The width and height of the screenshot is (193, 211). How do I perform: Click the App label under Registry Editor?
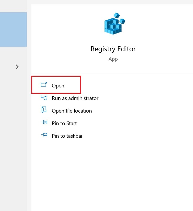(113, 59)
